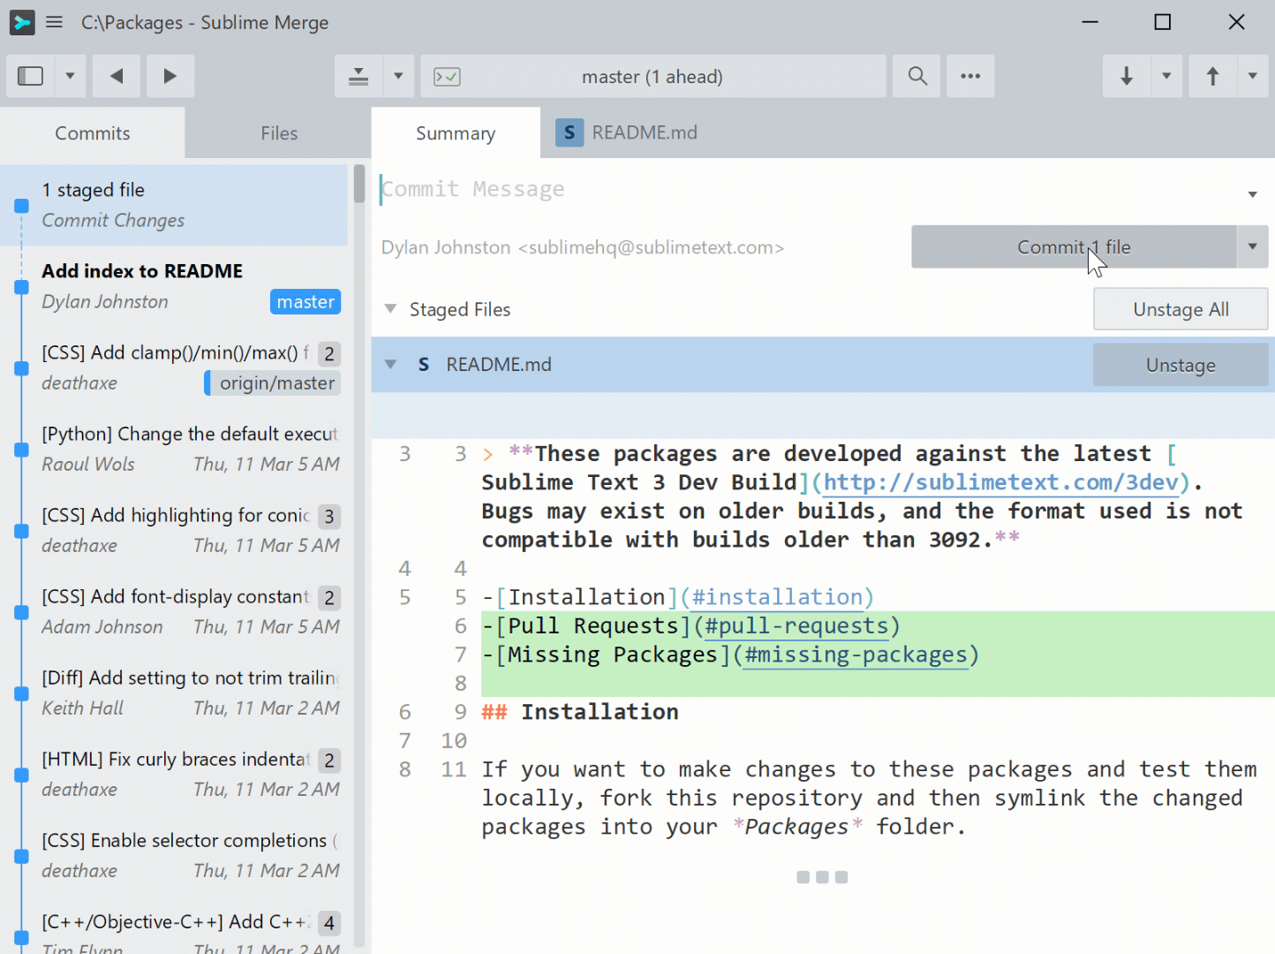Open the more options ellipsis button
The image size is (1275, 954).
pyautogui.click(x=970, y=76)
